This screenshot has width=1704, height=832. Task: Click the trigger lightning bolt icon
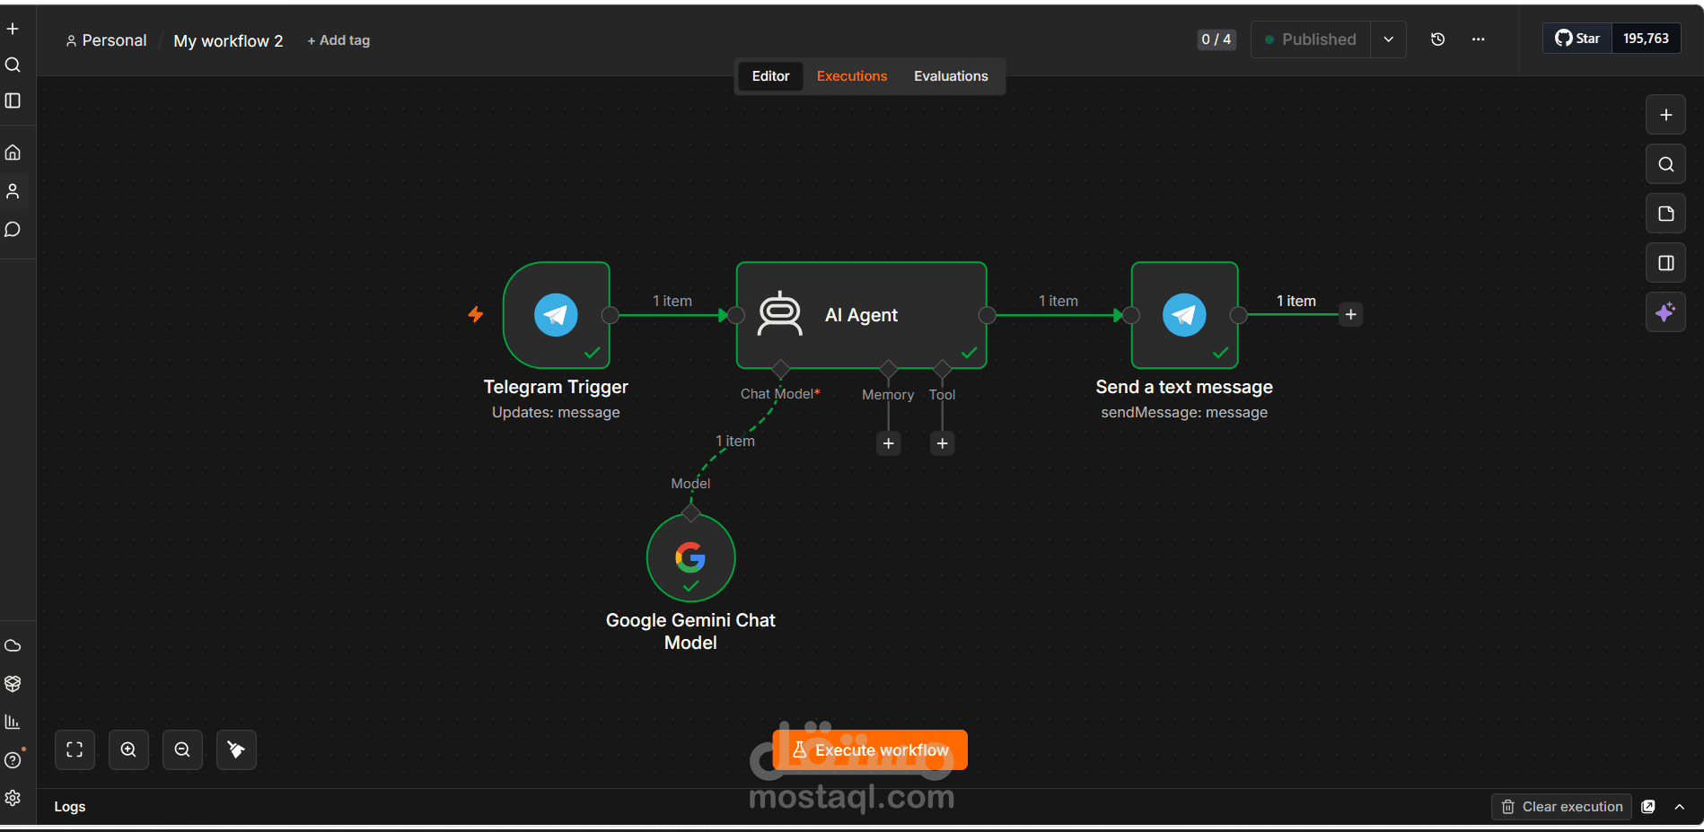[x=476, y=314]
